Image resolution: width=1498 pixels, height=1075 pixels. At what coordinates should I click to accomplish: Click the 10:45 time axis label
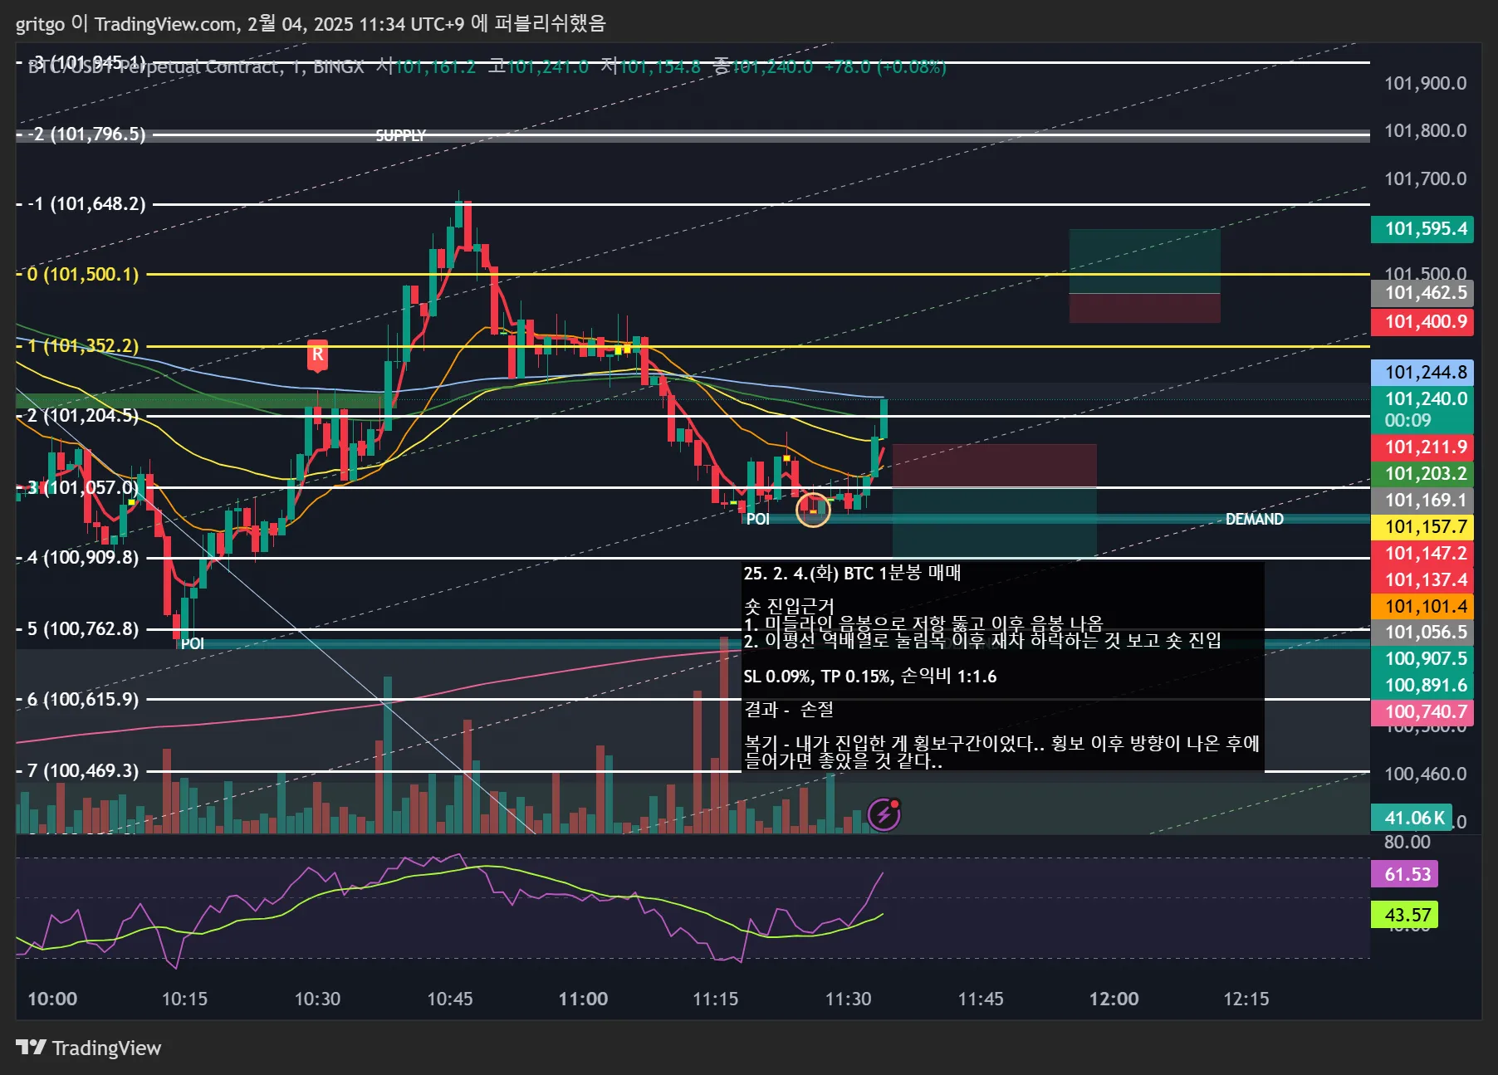coord(450,999)
